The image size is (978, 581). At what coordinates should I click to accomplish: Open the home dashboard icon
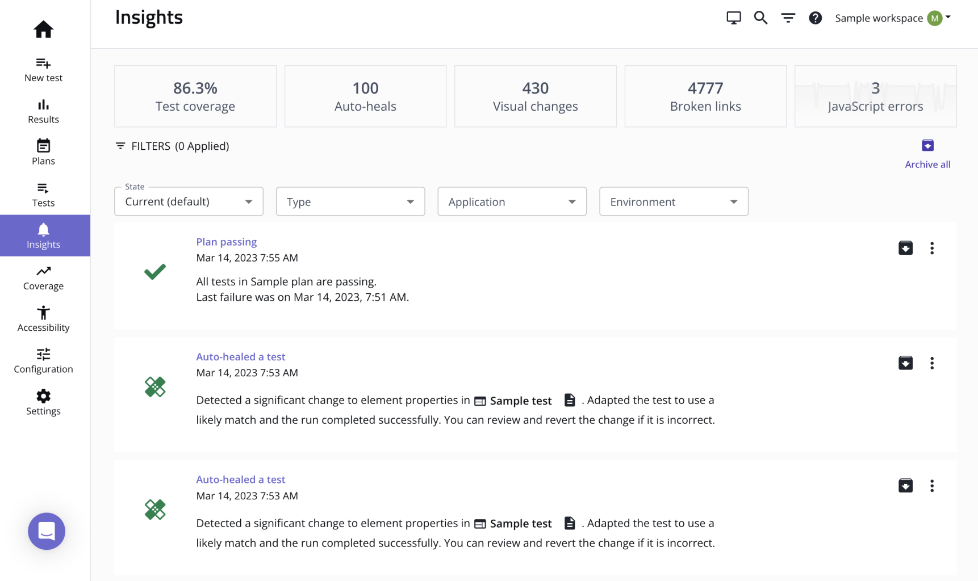pyautogui.click(x=43, y=29)
